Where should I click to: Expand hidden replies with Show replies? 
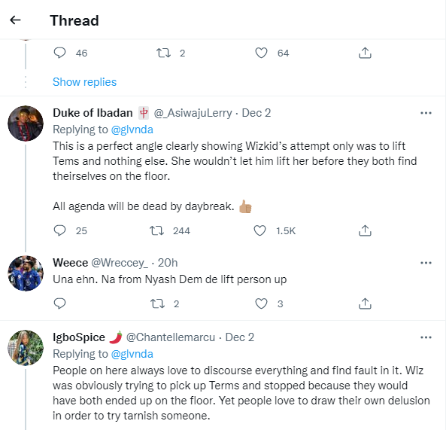84,82
